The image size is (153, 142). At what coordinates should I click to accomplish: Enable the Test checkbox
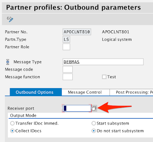[x=104, y=77]
